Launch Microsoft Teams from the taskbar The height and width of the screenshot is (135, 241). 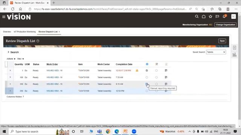pyautogui.click(x=99, y=132)
